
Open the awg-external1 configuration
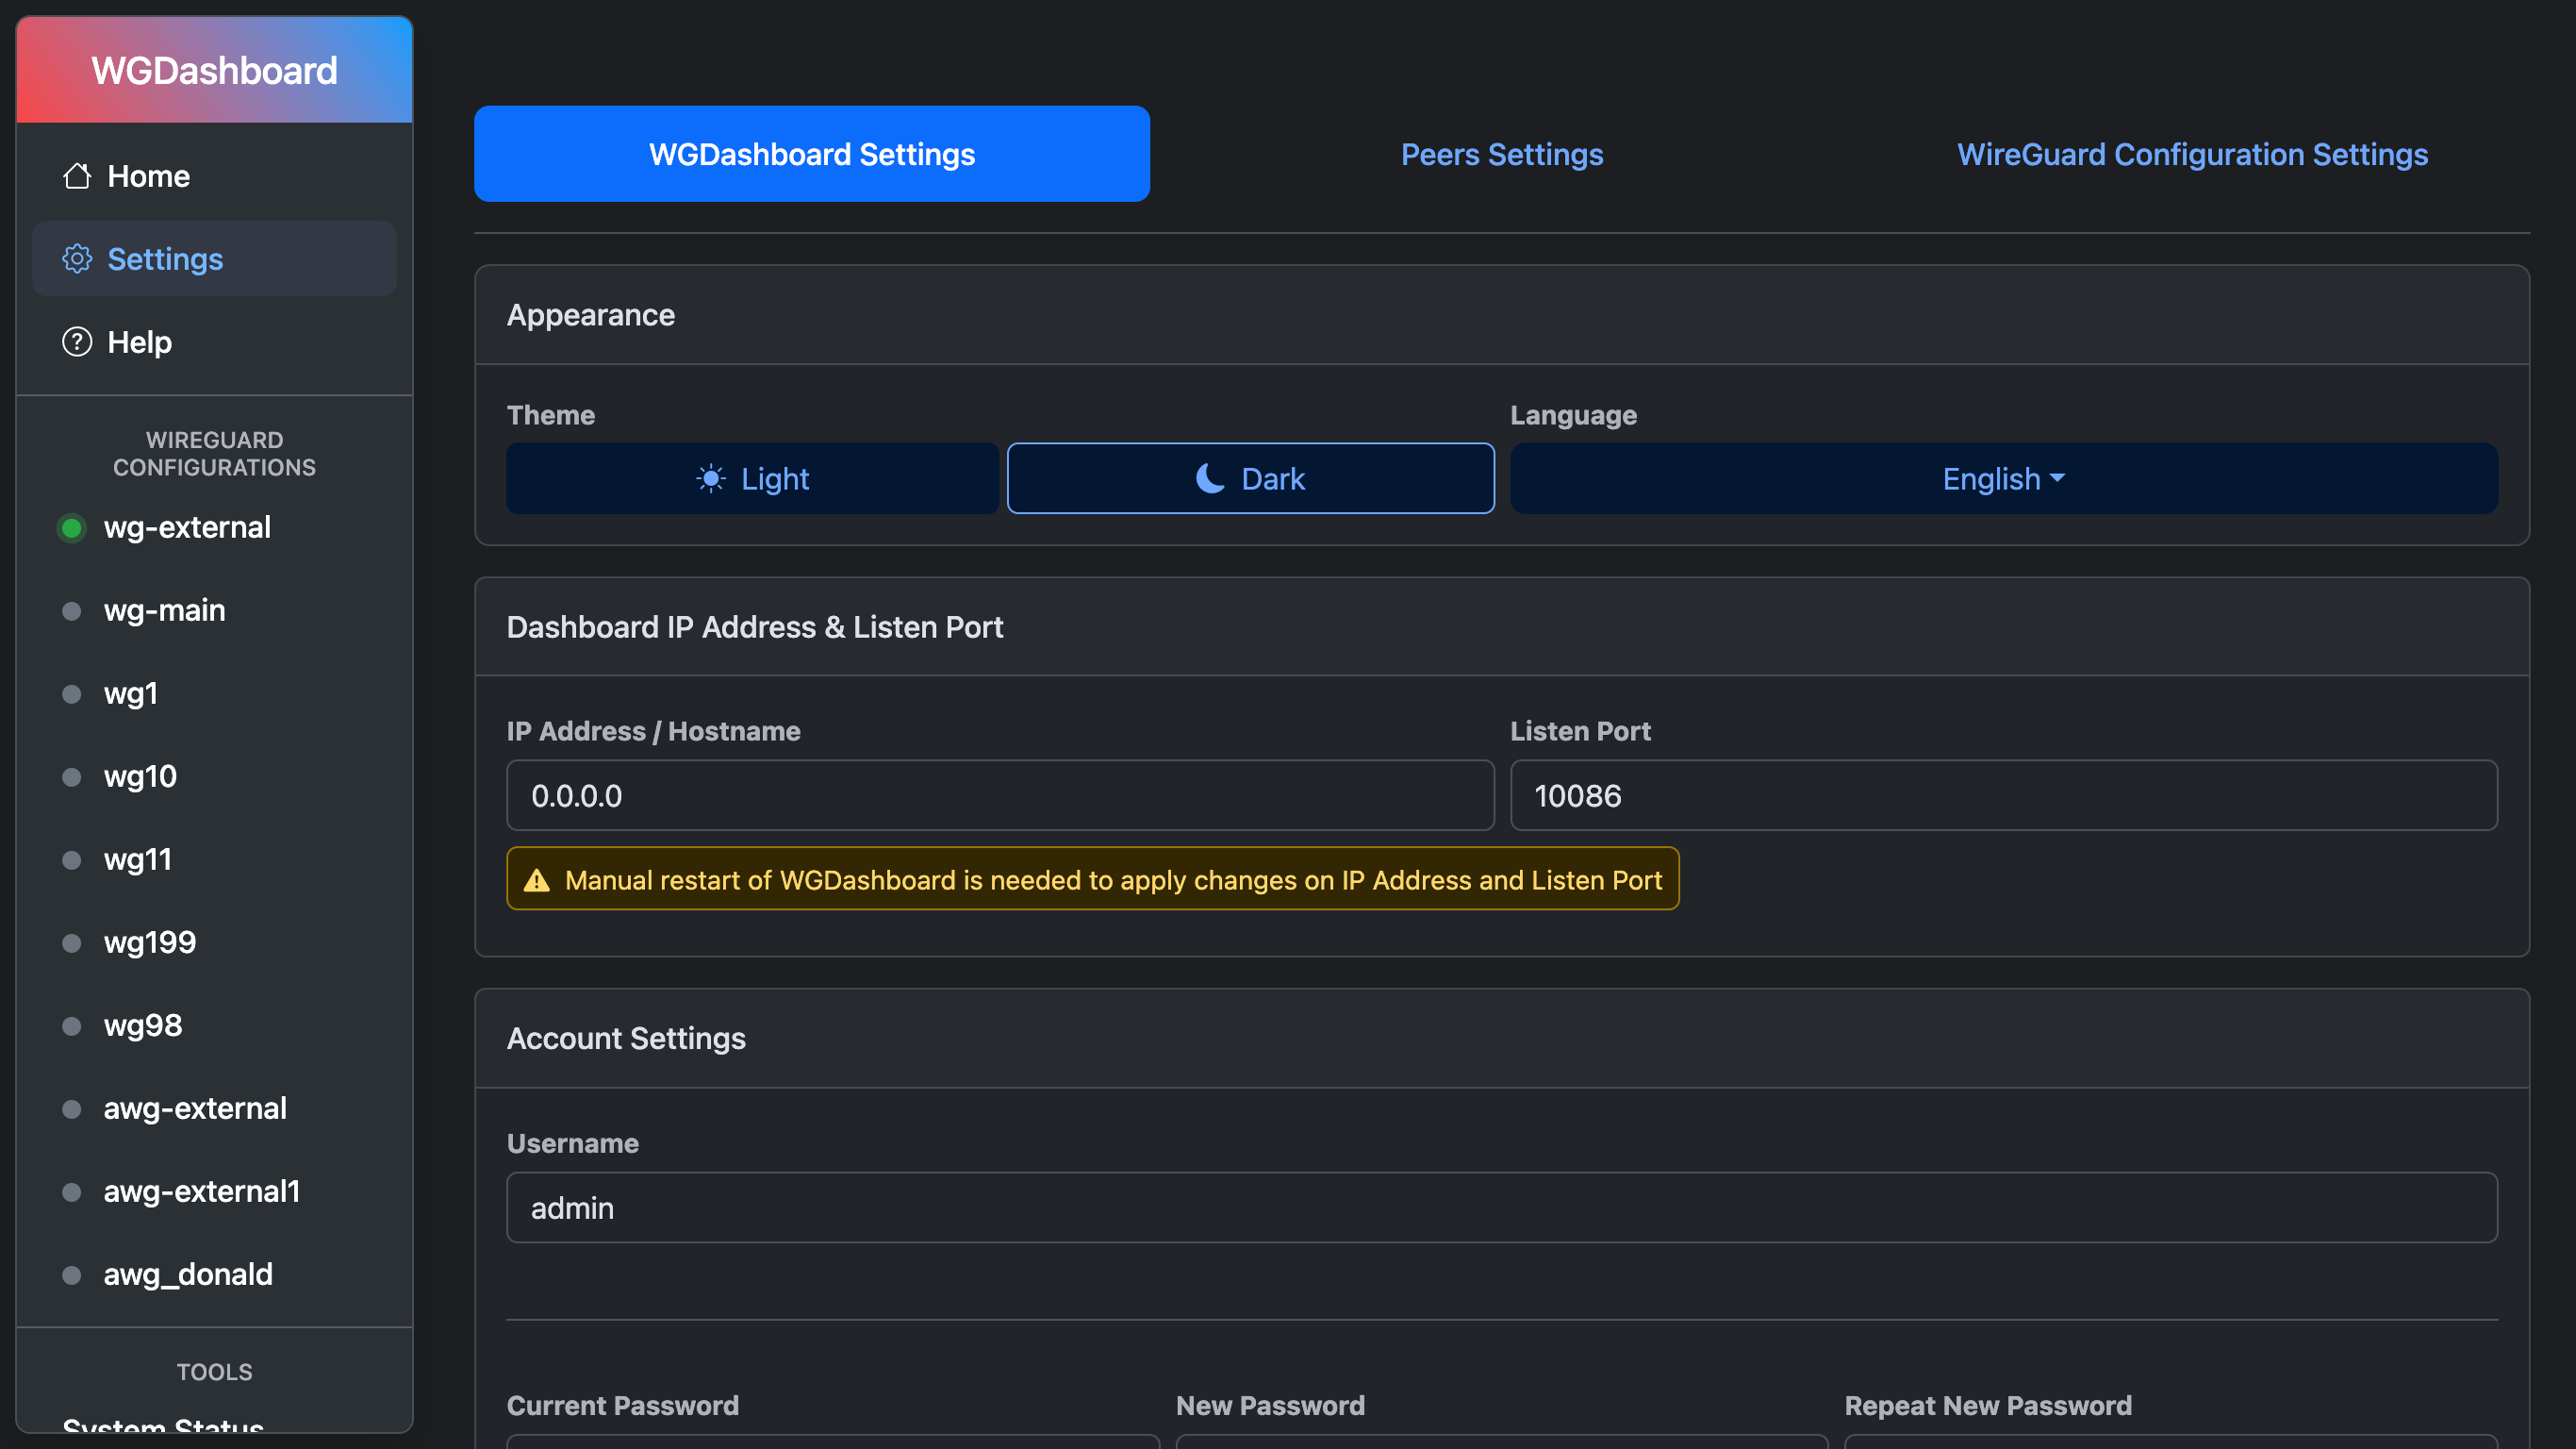(214, 1192)
